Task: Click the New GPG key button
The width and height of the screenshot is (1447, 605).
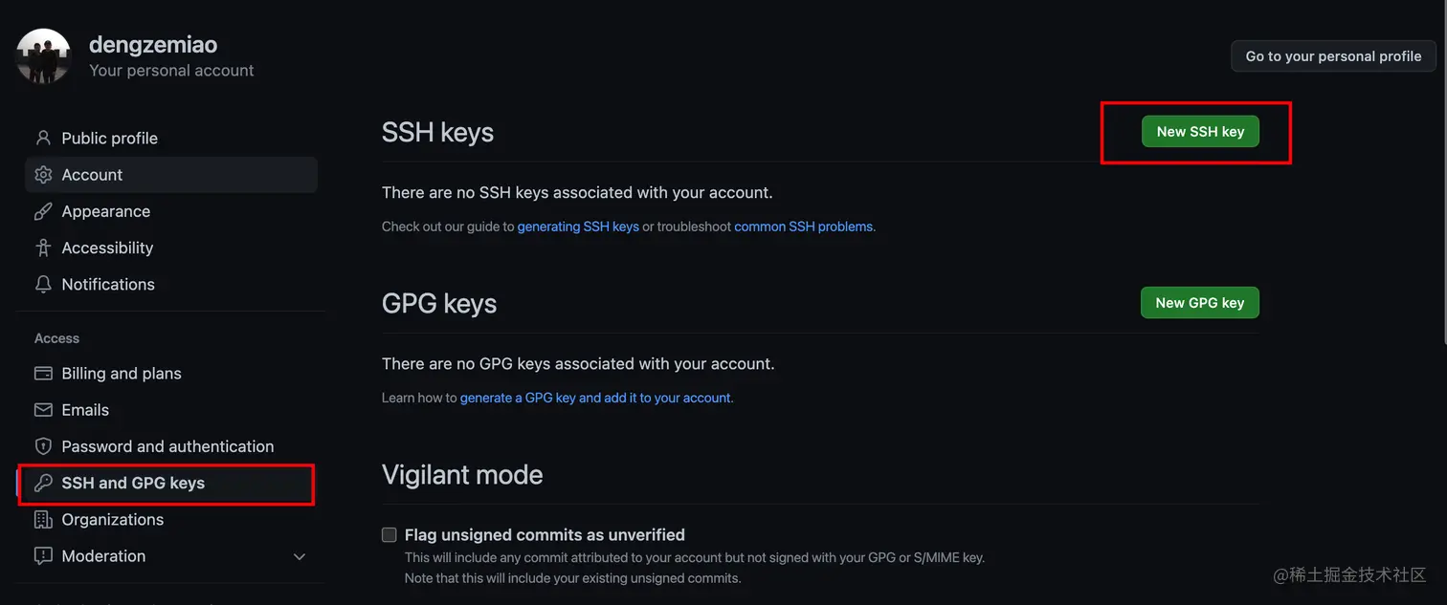Action: coord(1199,303)
